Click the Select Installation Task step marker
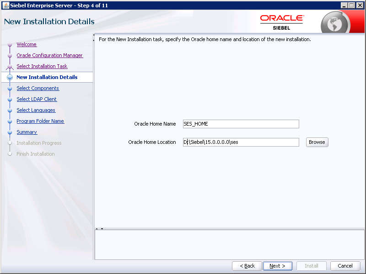366x274 pixels. click(x=10, y=67)
